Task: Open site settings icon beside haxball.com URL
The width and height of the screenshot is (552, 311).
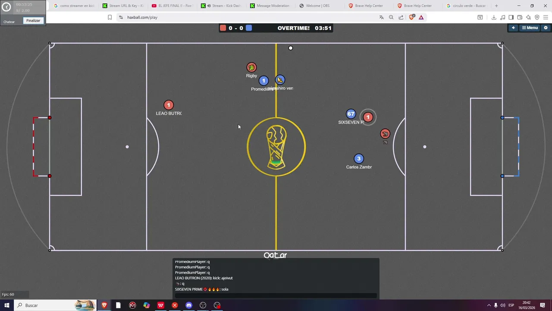Action: [x=121, y=17]
